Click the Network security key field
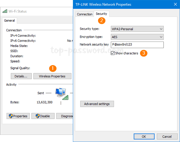This screenshot has width=180, height=142. click(x=137, y=45)
